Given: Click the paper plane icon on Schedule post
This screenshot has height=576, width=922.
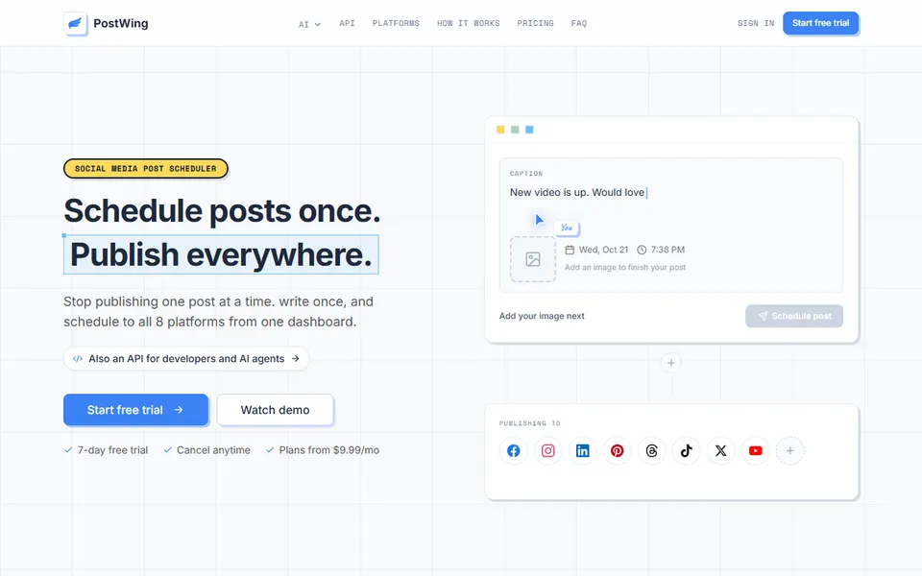Looking at the screenshot, I should click(763, 316).
